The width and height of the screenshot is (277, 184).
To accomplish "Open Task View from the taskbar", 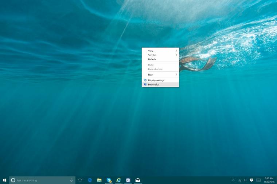I will pyautogui.click(x=80, y=180).
